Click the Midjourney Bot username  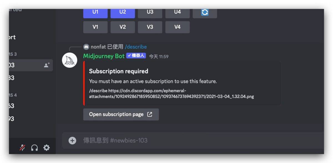[x=104, y=56]
